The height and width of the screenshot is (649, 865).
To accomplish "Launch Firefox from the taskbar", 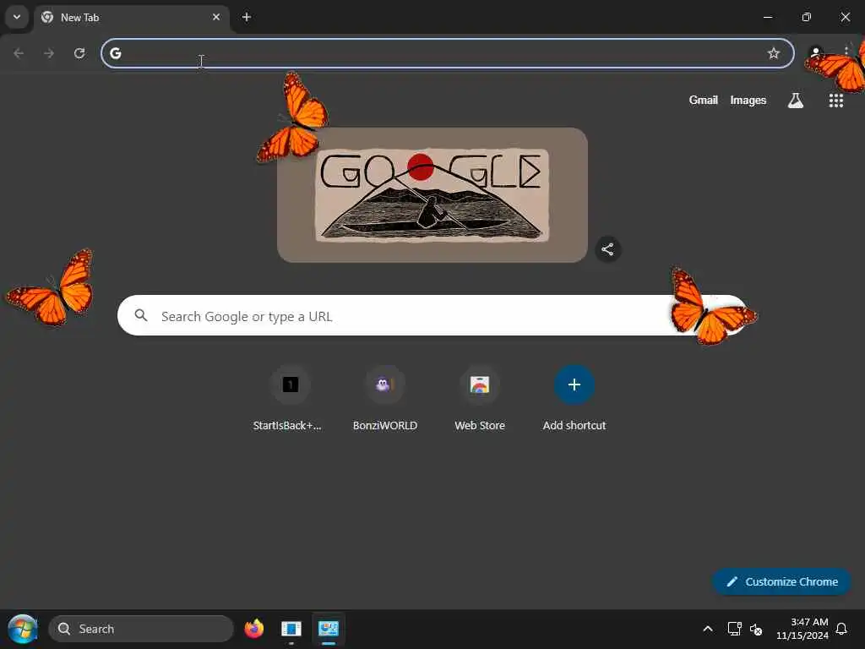I will 253,629.
